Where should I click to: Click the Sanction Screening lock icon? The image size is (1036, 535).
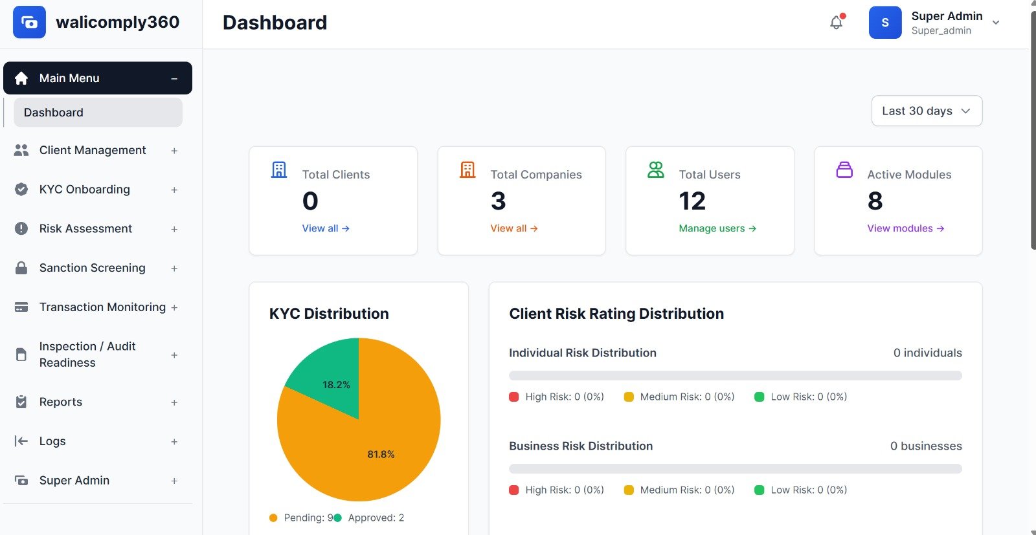pos(21,268)
